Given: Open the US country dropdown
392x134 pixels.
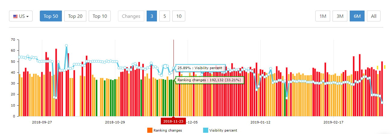Looking at the screenshot, I should [x=21, y=16].
